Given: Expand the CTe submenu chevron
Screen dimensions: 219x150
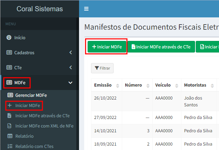Looking at the screenshot, I should 70,67.
